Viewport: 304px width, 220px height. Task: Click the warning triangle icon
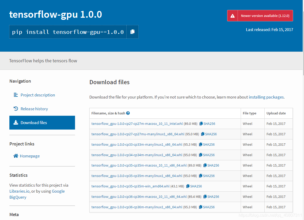[x=232, y=16]
